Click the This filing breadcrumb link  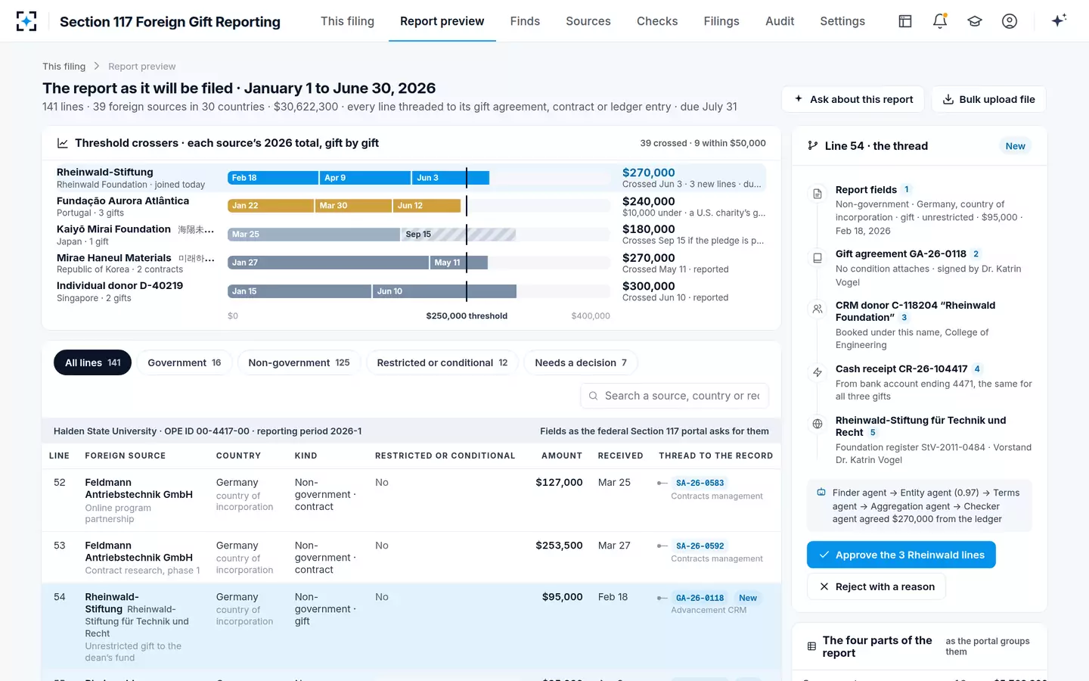coord(64,67)
